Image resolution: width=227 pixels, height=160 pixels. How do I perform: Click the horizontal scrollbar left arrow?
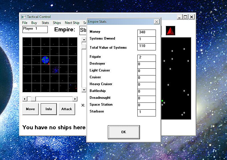[25, 99]
